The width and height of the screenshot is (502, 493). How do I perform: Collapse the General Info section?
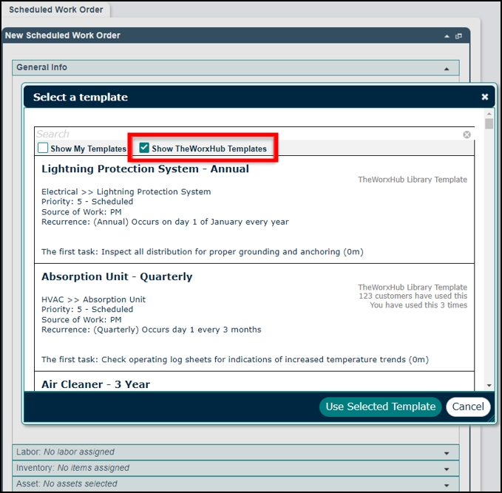pos(447,69)
